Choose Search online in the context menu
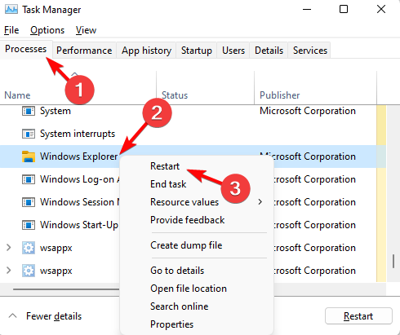Viewport: 400px width, 335px height. click(180, 306)
